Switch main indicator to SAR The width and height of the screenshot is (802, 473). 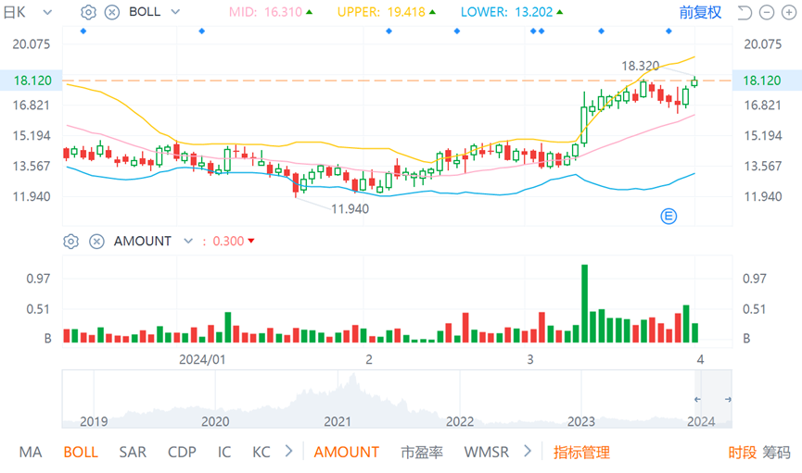(x=133, y=452)
